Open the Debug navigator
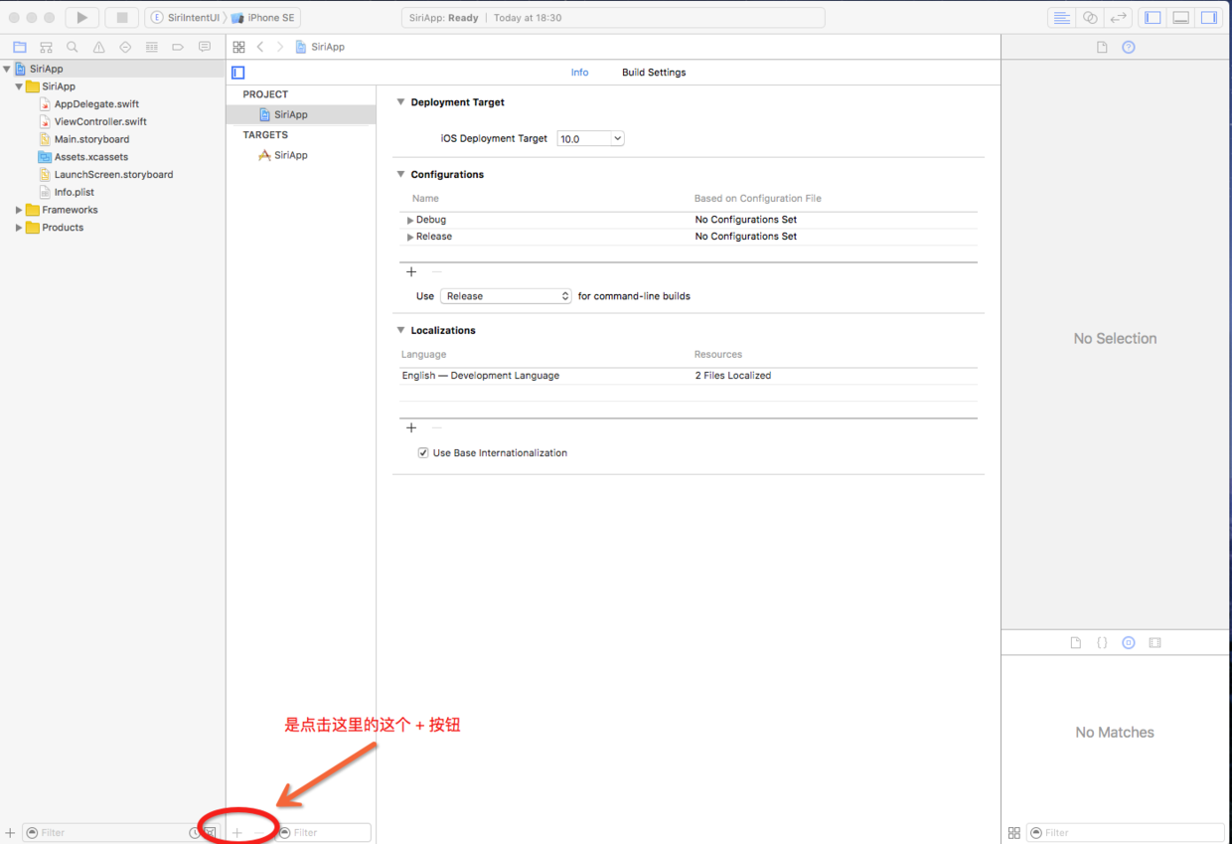 152,47
